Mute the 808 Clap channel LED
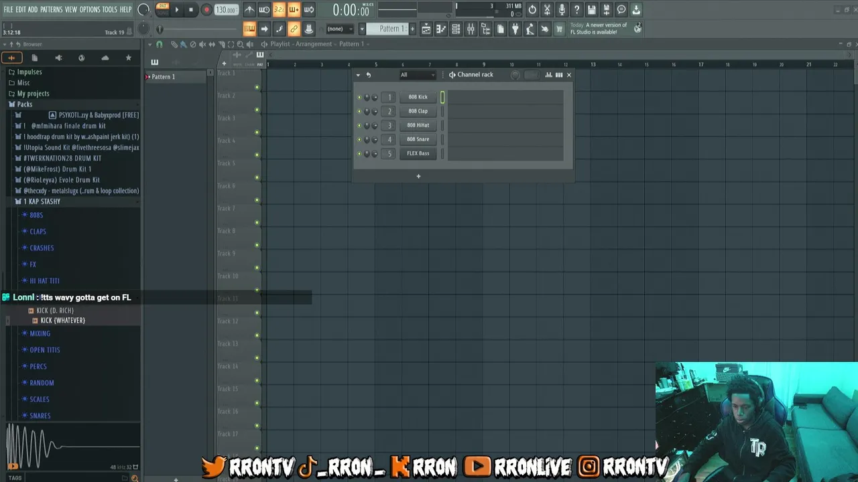This screenshot has height=482, width=858. tap(359, 111)
